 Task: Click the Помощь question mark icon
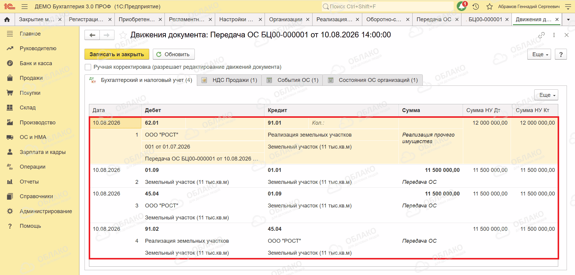point(10,226)
